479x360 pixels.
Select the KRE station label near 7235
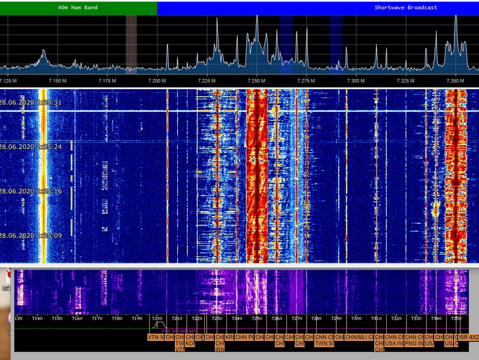pos(229,337)
